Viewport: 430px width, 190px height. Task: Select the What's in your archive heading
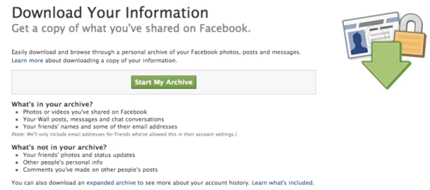point(52,104)
